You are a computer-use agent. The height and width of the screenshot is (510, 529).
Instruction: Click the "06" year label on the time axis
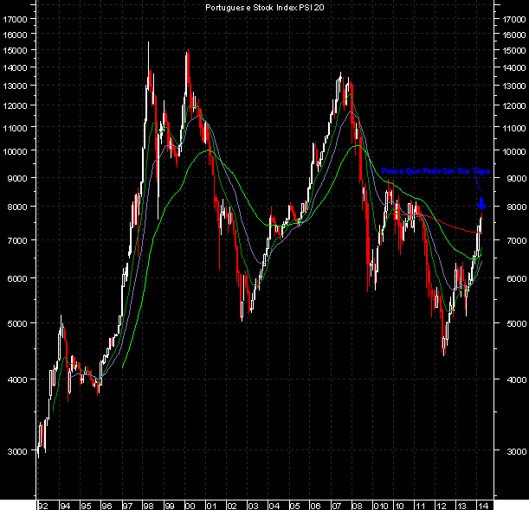click(315, 506)
